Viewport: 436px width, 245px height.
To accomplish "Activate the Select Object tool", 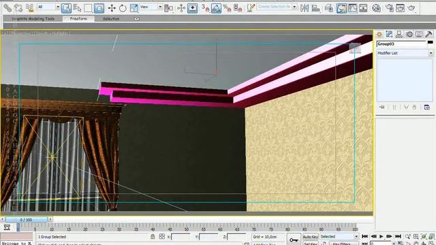I will [66, 8].
